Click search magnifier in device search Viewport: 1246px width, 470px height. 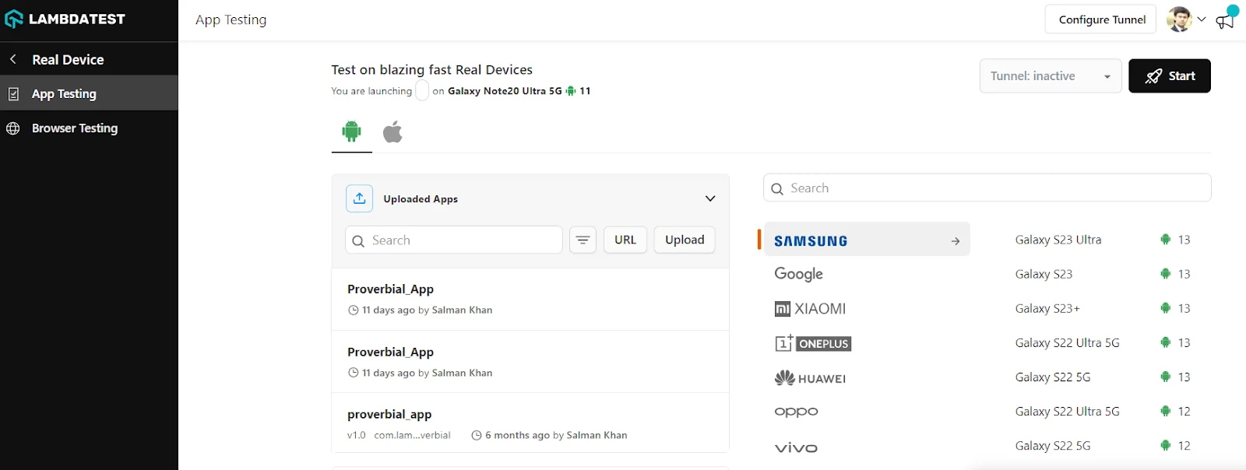(x=777, y=188)
